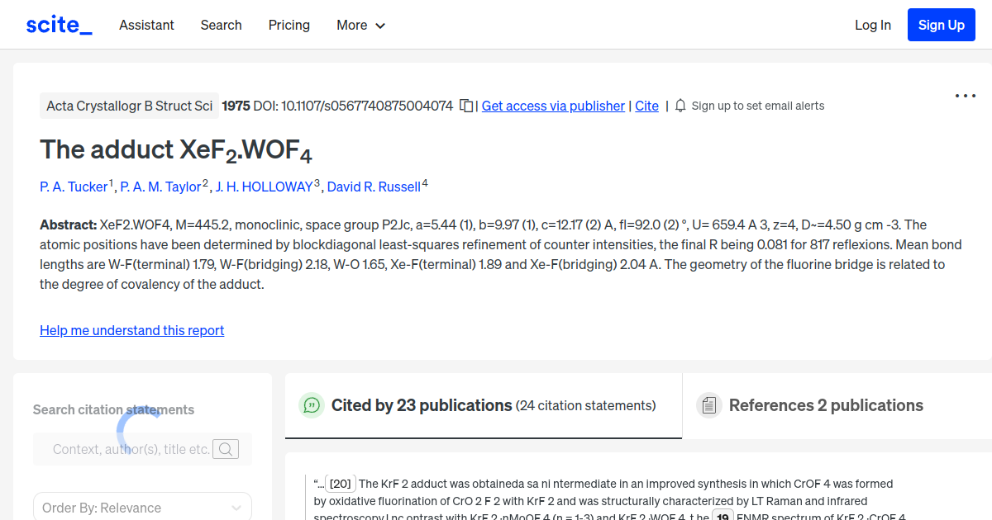Expand the More menu chevron arrow
The height and width of the screenshot is (520, 992).
(x=380, y=26)
